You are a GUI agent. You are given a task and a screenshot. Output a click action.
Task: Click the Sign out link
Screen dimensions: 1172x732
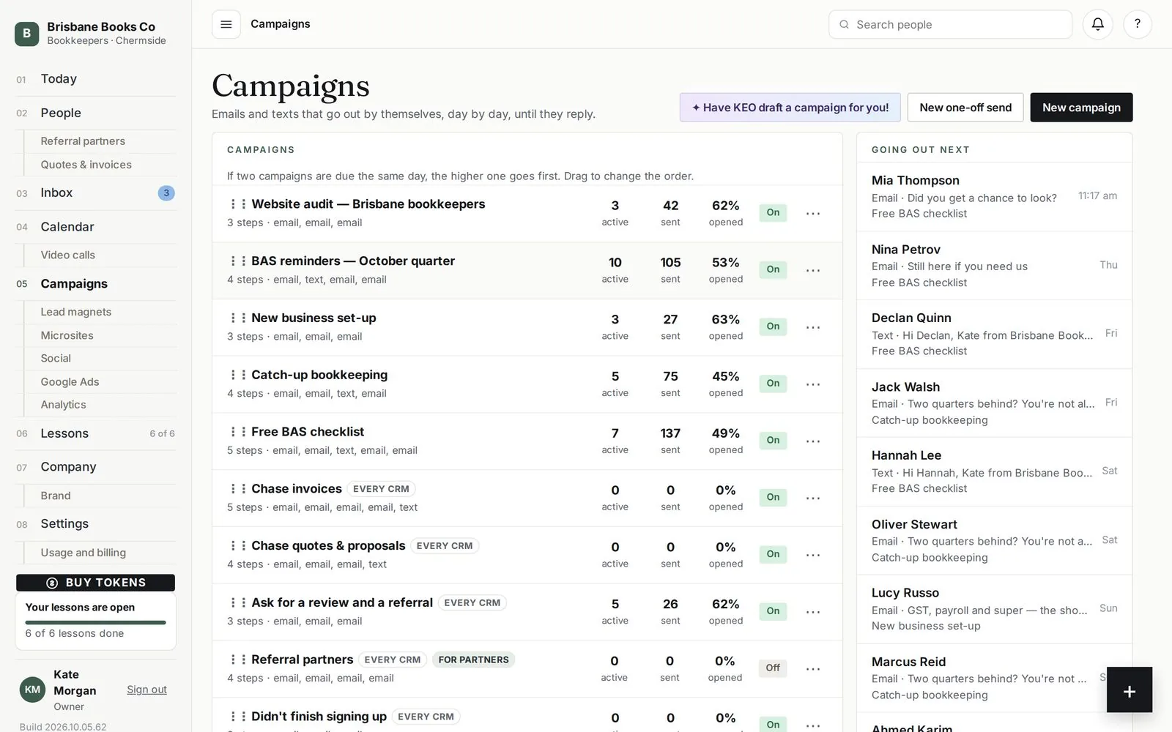146,690
